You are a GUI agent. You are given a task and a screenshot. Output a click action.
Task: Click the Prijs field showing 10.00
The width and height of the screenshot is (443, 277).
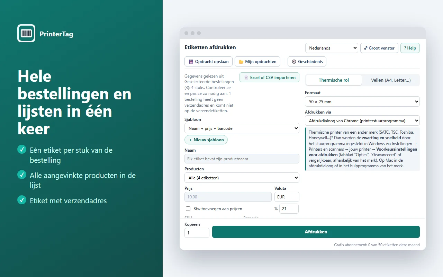pyautogui.click(x=228, y=197)
